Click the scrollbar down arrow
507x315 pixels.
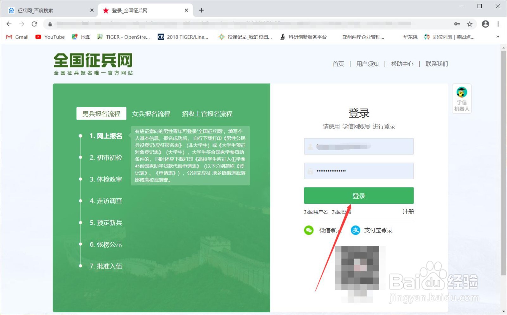coord(504,312)
